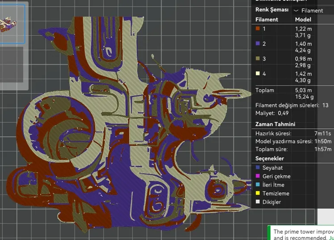Select the orange filament 1 color swatch
Image resolution: width=334 pixels, height=240 pixels.
pos(258,29)
